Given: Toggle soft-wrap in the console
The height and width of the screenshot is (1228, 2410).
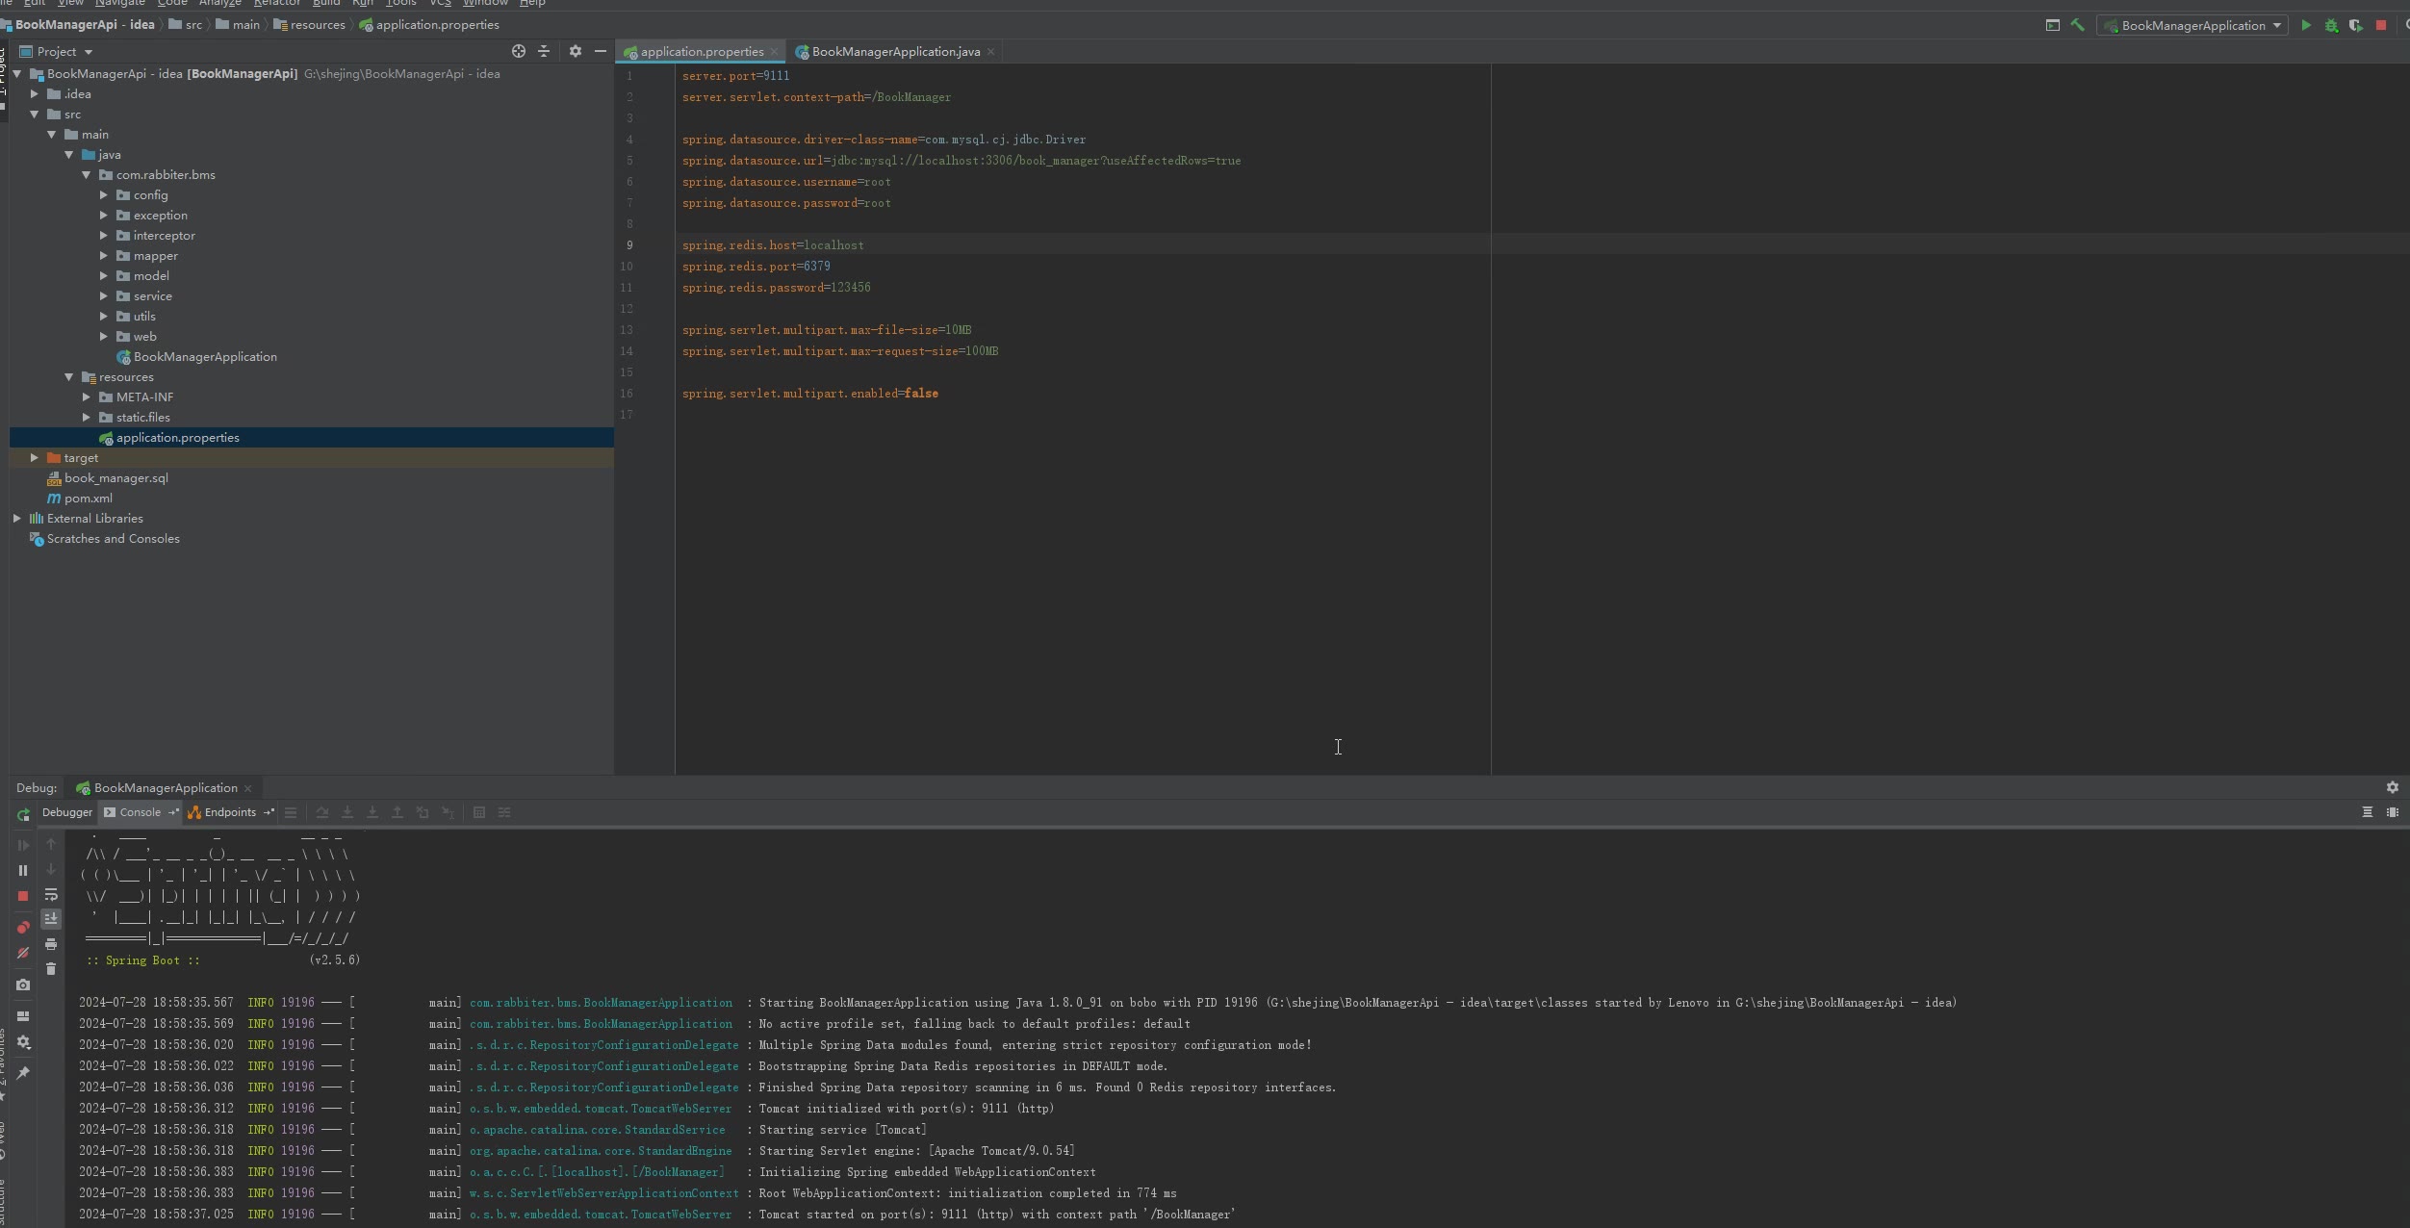Looking at the screenshot, I should point(51,895).
